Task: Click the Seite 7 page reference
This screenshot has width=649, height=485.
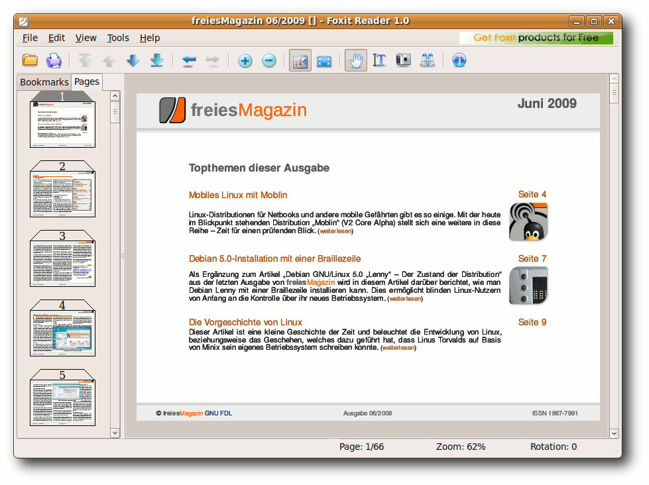Action: tap(532, 258)
